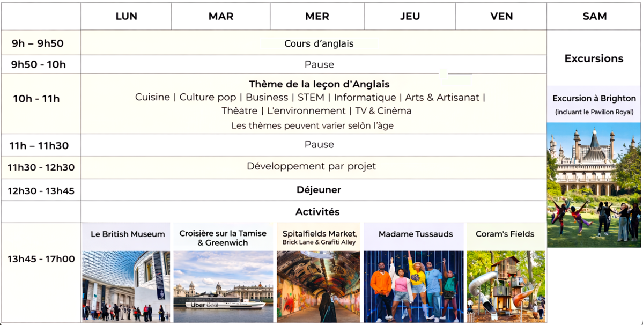Image resolution: width=643 pixels, height=325 pixels.
Task: Select the graffiti tunnel image
Action: coord(318,286)
